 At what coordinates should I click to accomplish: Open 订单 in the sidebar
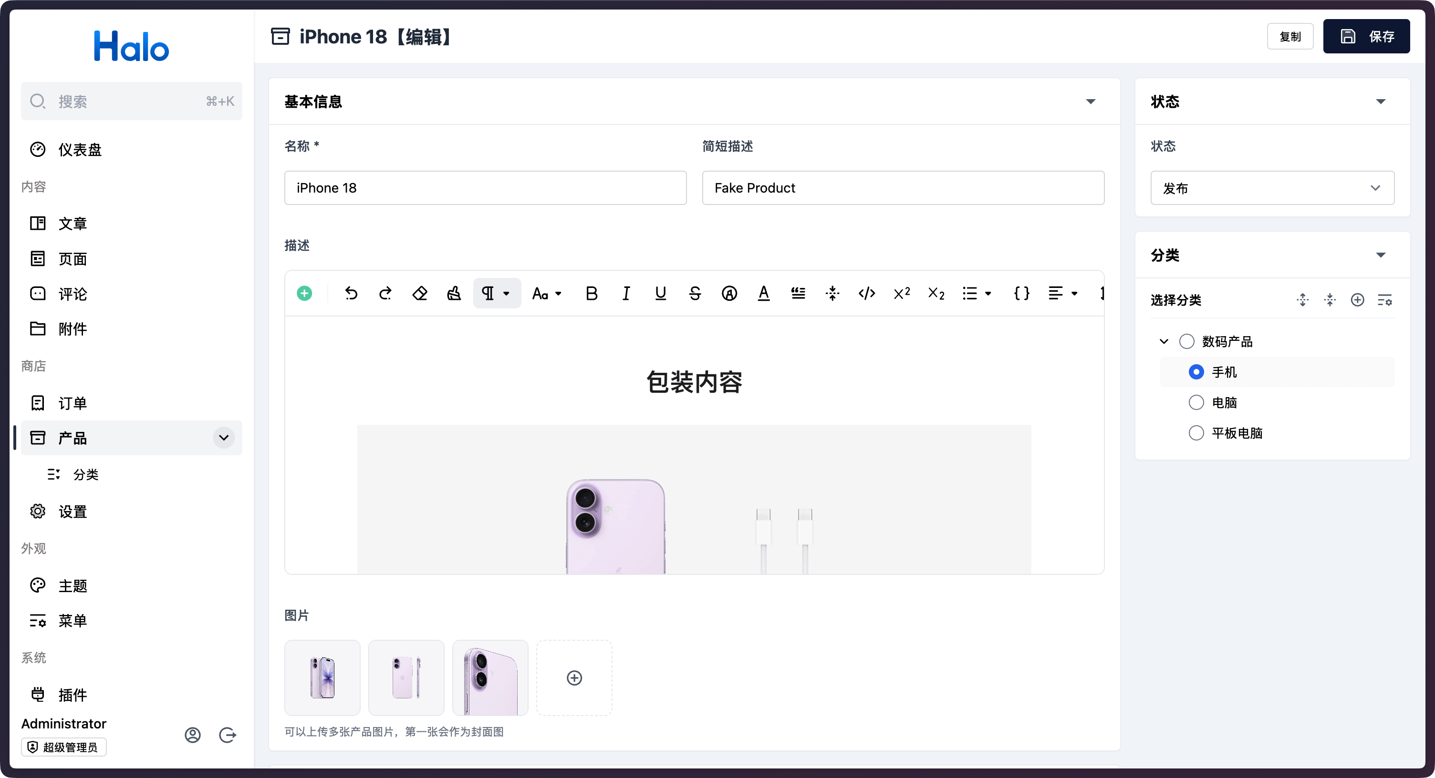[x=73, y=403]
